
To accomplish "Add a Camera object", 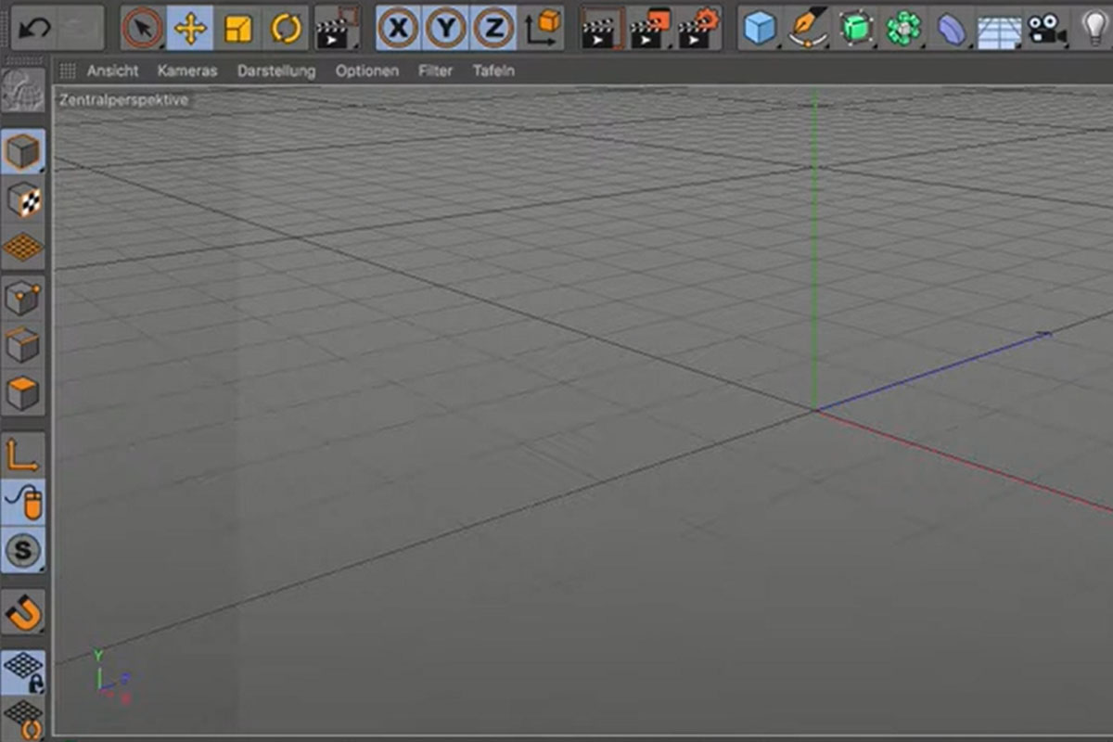I will click(1047, 29).
